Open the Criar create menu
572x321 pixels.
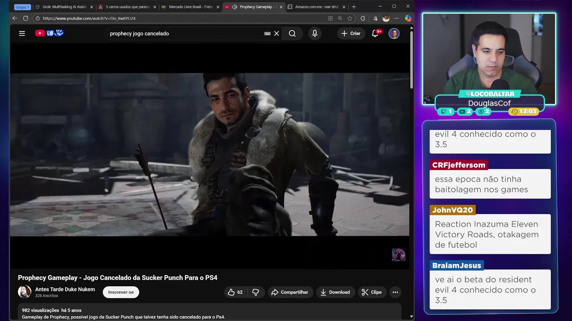tap(351, 33)
